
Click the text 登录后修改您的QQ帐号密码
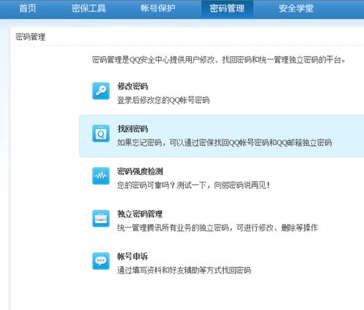(x=163, y=100)
